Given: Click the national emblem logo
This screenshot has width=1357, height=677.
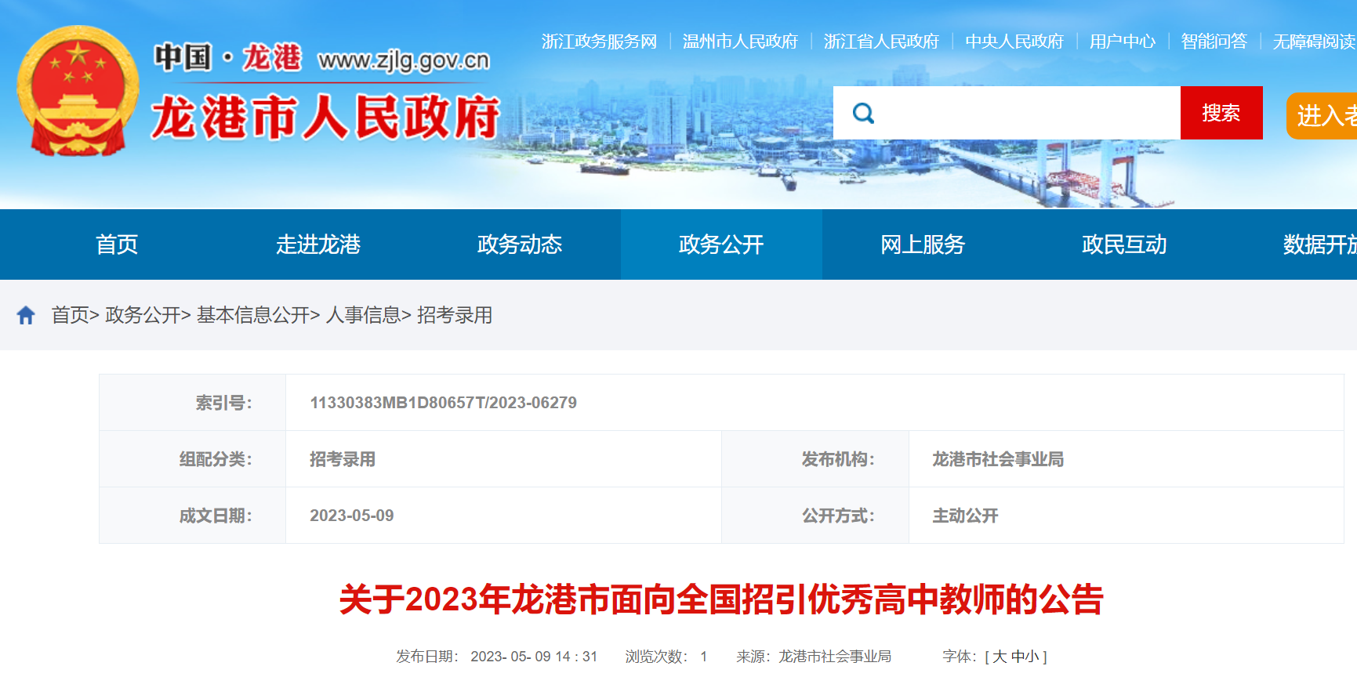Looking at the screenshot, I should coord(78,91).
